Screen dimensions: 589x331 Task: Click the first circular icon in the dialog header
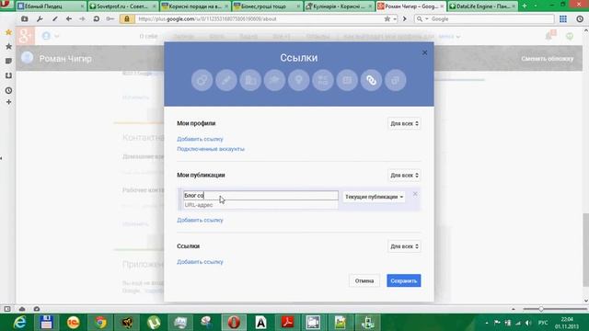click(x=202, y=80)
